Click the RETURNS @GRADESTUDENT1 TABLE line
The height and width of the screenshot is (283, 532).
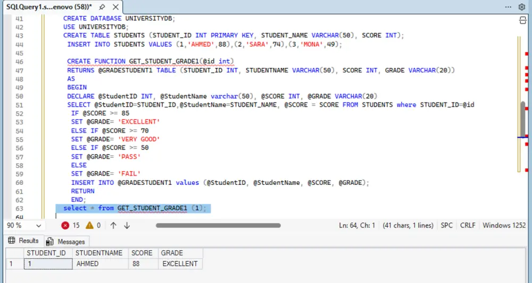click(x=261, y=71)
